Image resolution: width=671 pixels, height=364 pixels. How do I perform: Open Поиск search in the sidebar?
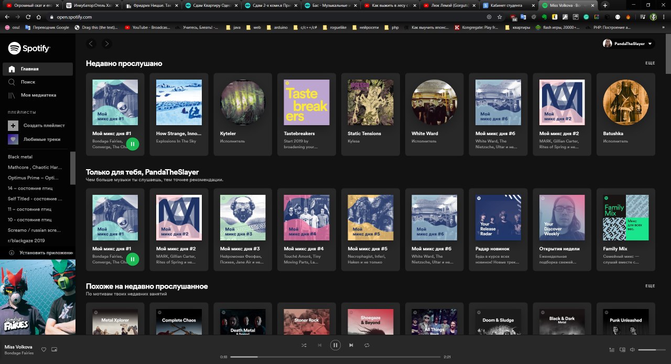tap(37, 82)
